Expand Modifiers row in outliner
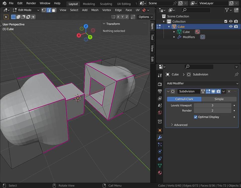Viewport: 241px width, 188px height. click(174, 37)
